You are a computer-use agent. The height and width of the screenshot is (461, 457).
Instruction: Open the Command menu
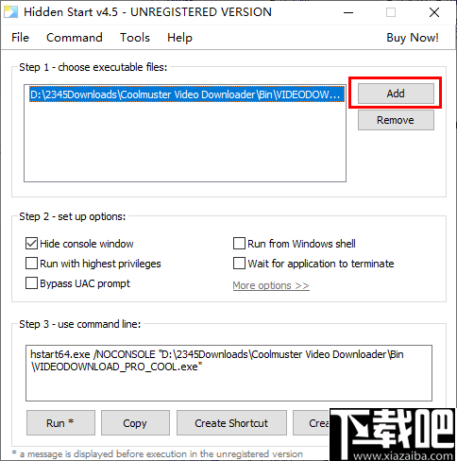click(75, 38)
